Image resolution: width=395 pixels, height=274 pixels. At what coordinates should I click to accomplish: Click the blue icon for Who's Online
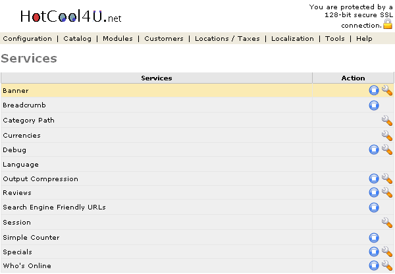click(374, 266)
